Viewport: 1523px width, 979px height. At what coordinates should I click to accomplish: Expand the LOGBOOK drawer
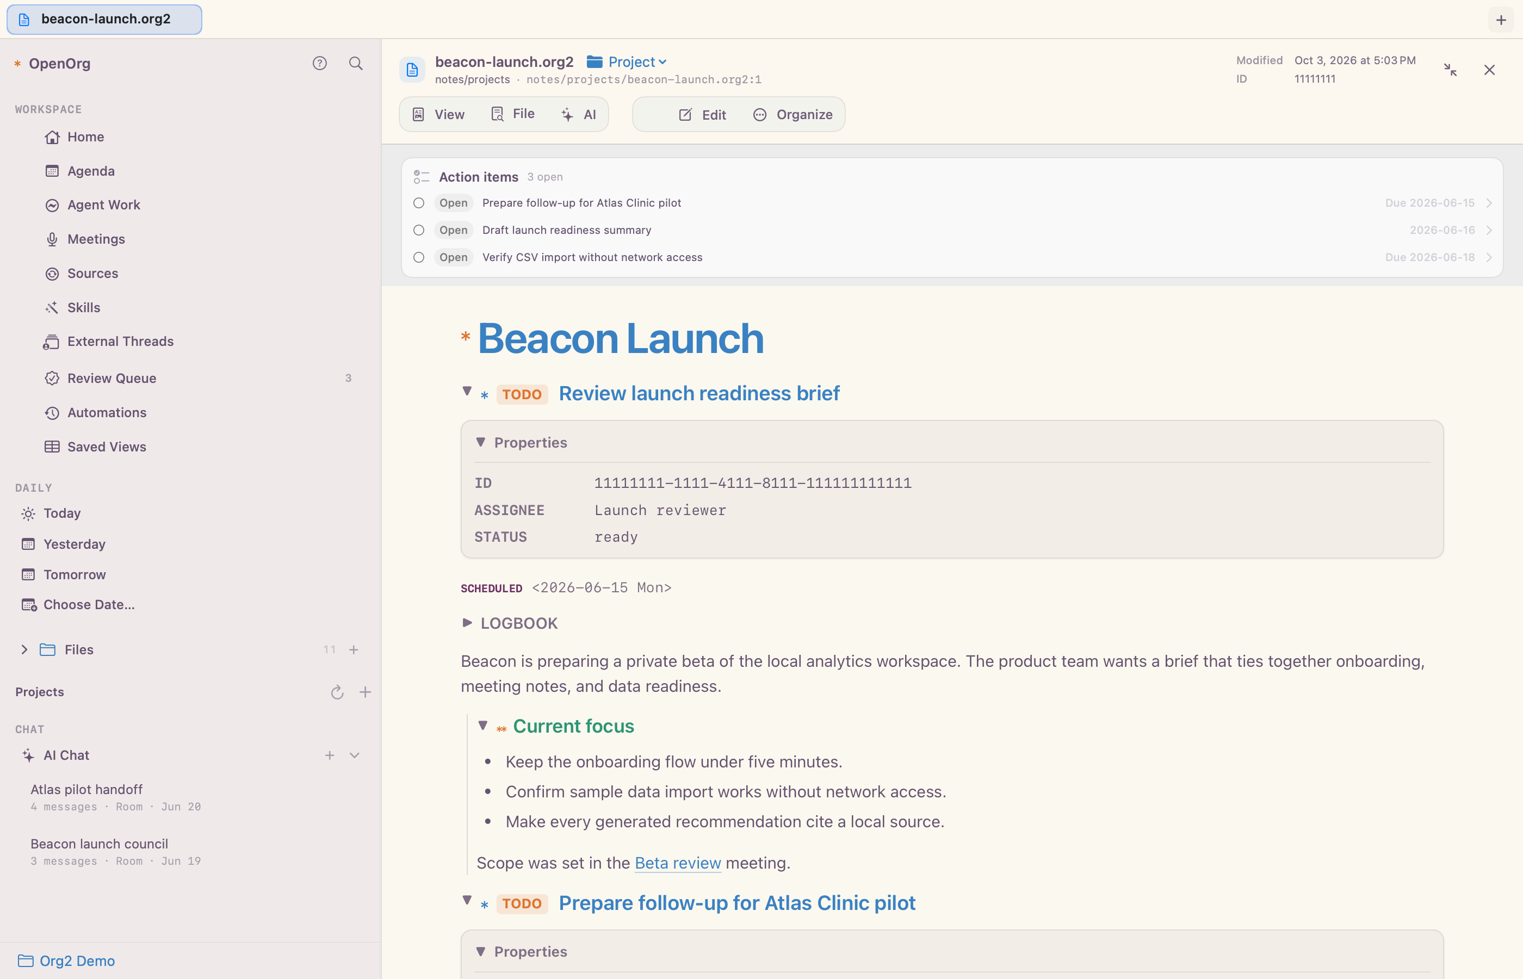point(467,623)
